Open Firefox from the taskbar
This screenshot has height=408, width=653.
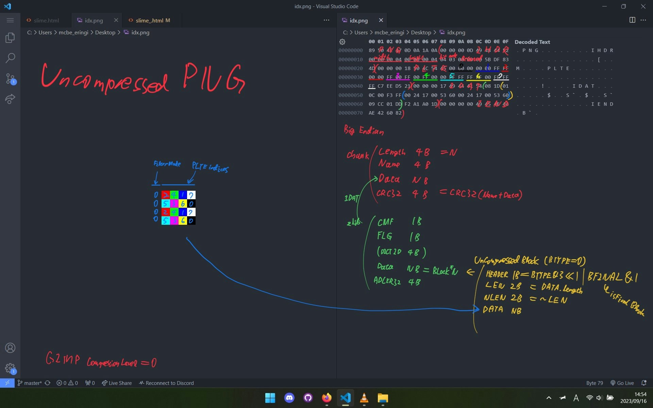pos(326,398)
